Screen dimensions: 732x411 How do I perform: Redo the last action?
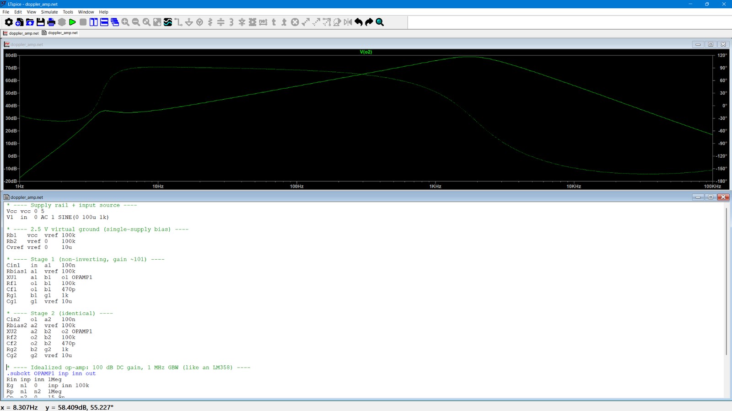pyautogui.click(x=369, y=22)
